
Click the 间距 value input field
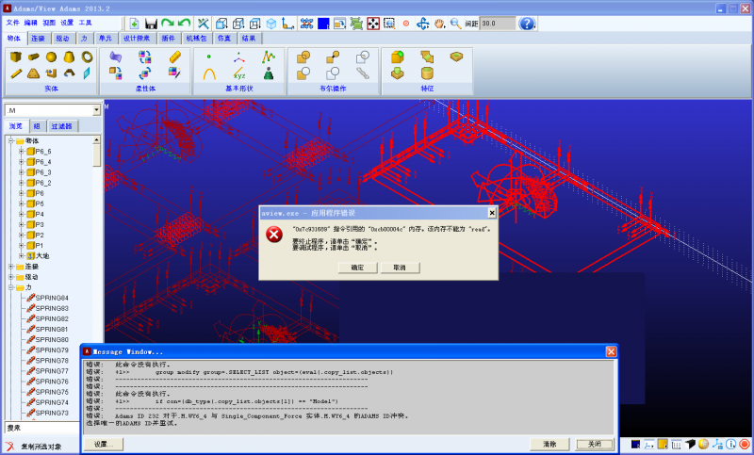(x=498, y=23)
